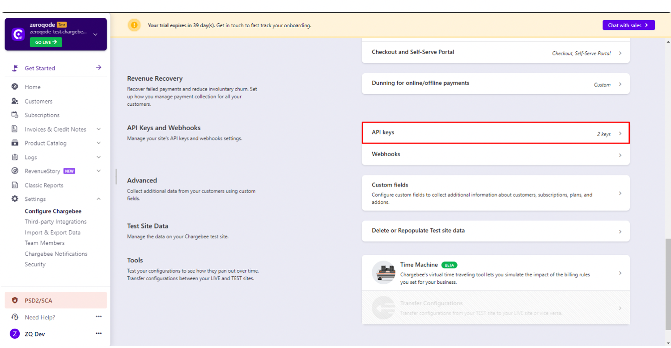Click the ZQ Dev avatar icon
Screen dimensions: 671x348
15,334
